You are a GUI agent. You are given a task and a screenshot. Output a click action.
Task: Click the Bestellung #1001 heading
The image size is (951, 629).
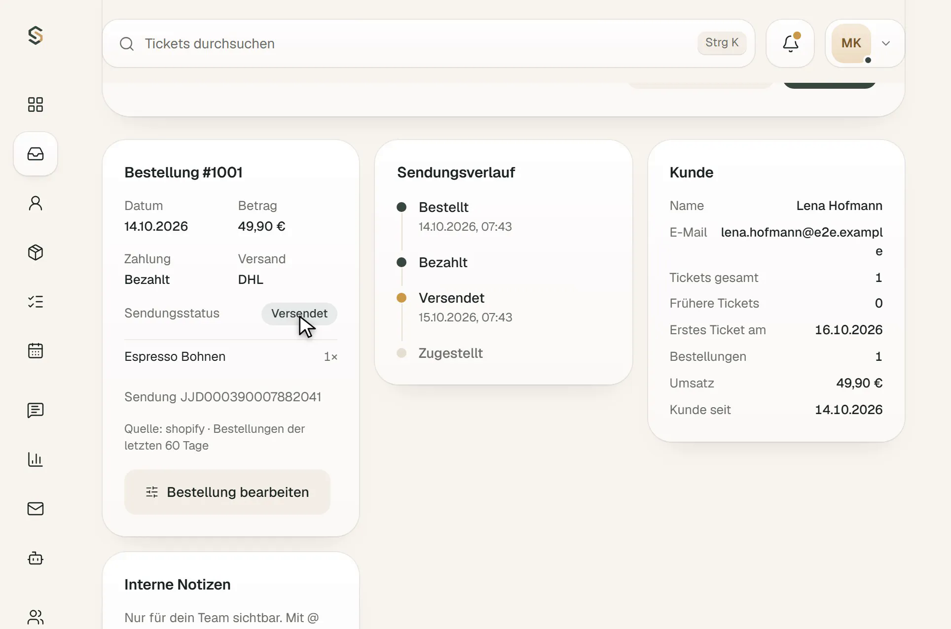tap(183, 173)
